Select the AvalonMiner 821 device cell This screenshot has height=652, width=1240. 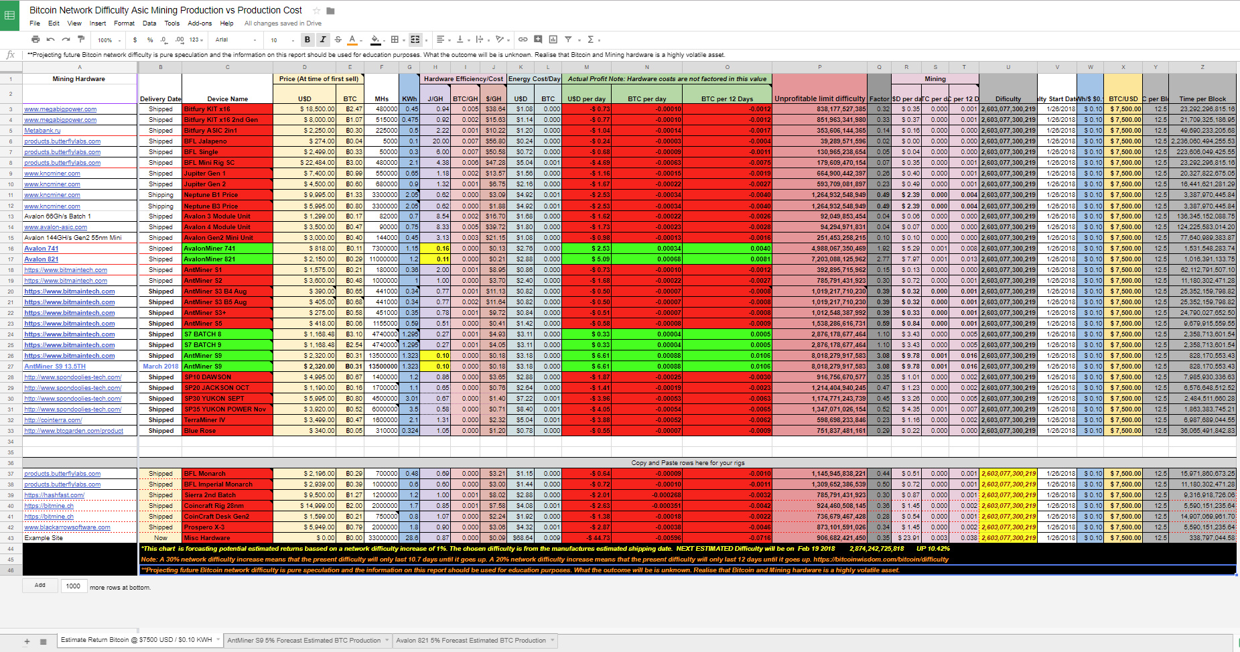pos(227,259)
